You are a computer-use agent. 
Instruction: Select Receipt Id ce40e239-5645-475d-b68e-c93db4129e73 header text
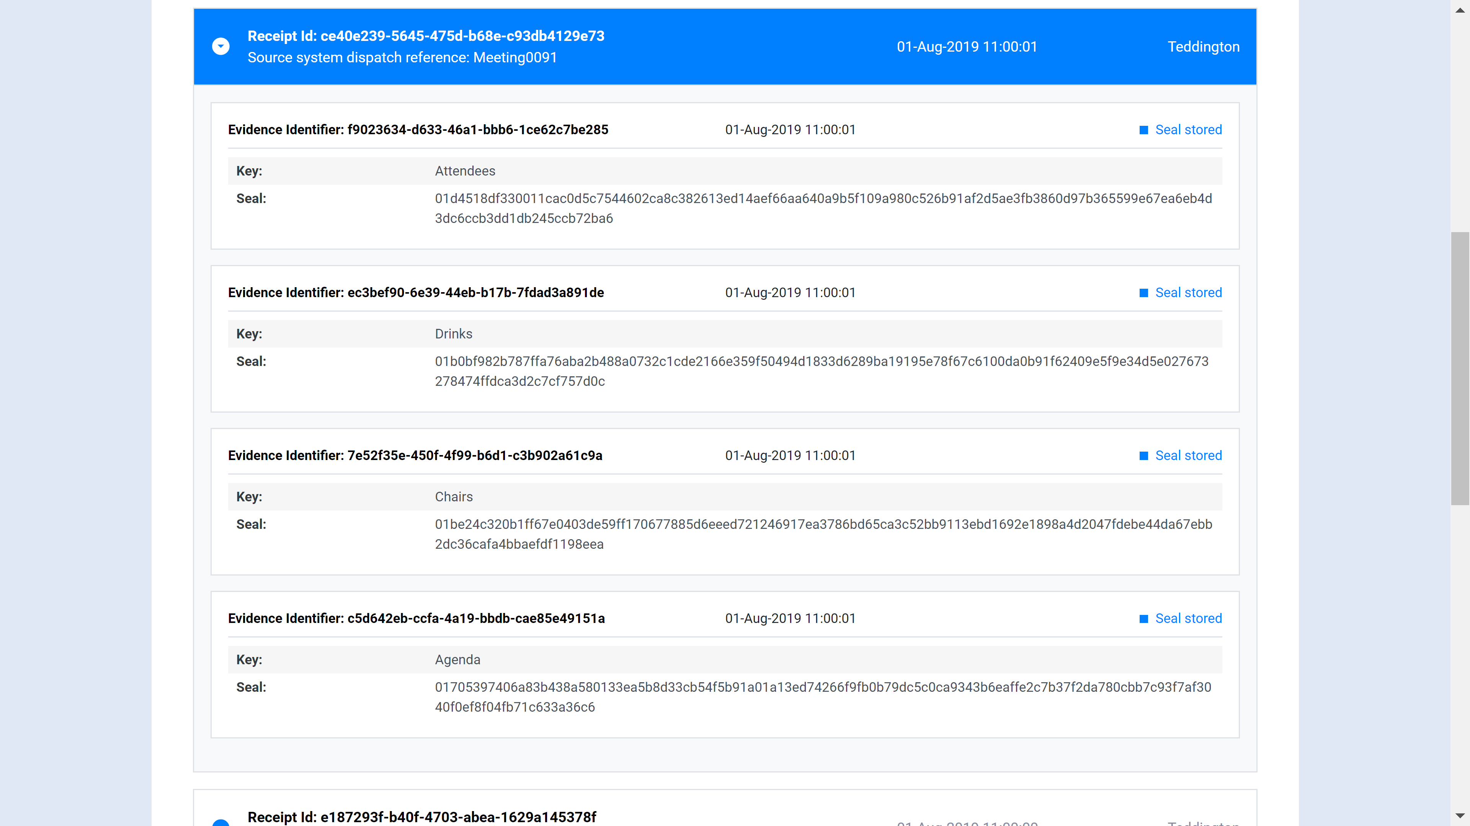[426, 36]
